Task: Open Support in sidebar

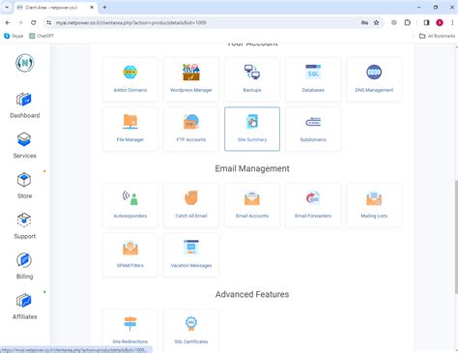Action: point(25,226)
